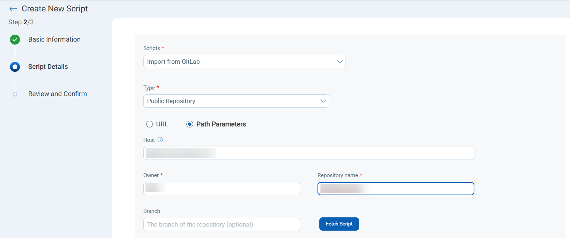Click the Scripts dropdown chevron arrow
The height and width of the screenshot is (238, 570).
point(340,62)
